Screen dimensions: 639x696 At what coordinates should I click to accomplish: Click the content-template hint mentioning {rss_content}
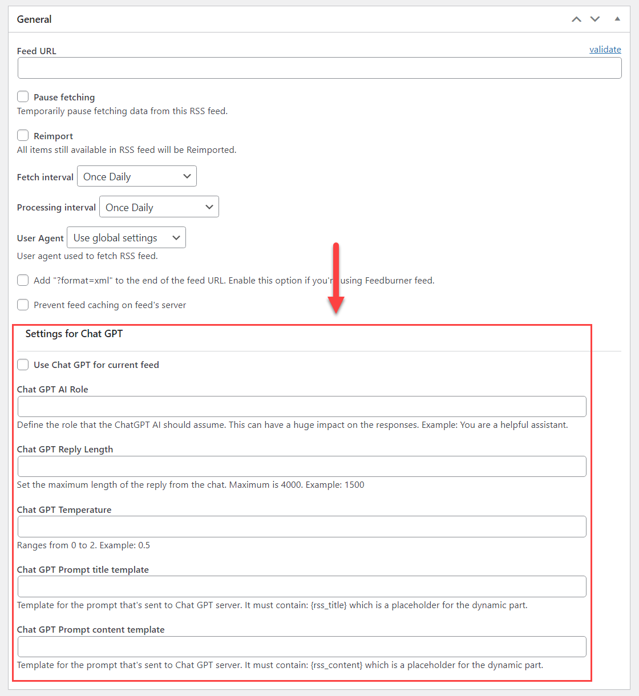tap(280, 665)
